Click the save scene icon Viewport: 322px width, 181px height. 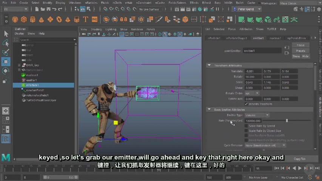pyautogui.click(x=48, y=9)
